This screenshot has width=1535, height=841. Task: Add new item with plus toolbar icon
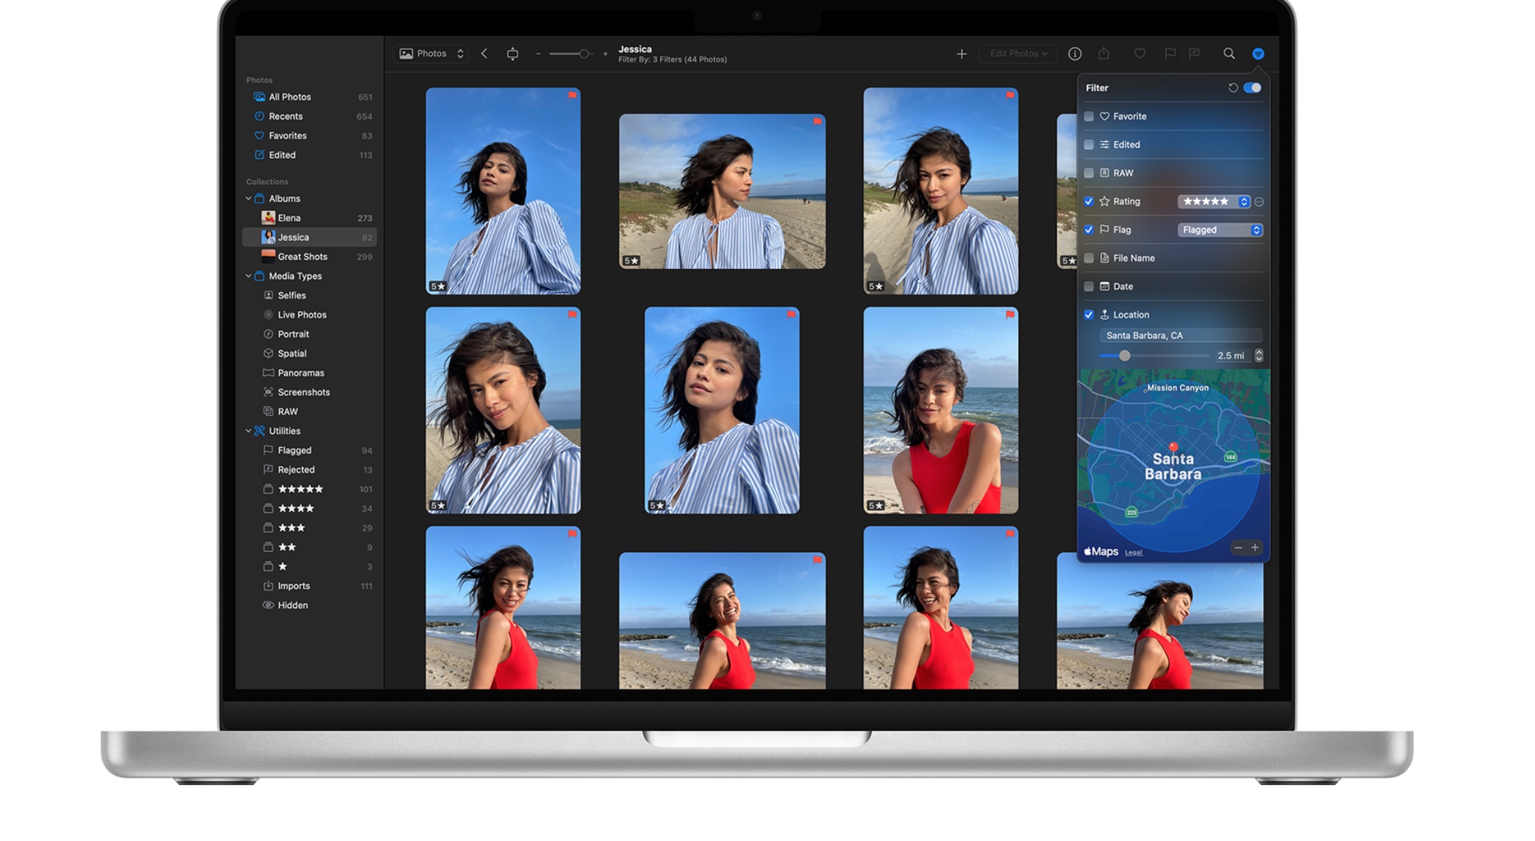click(962, 54)
